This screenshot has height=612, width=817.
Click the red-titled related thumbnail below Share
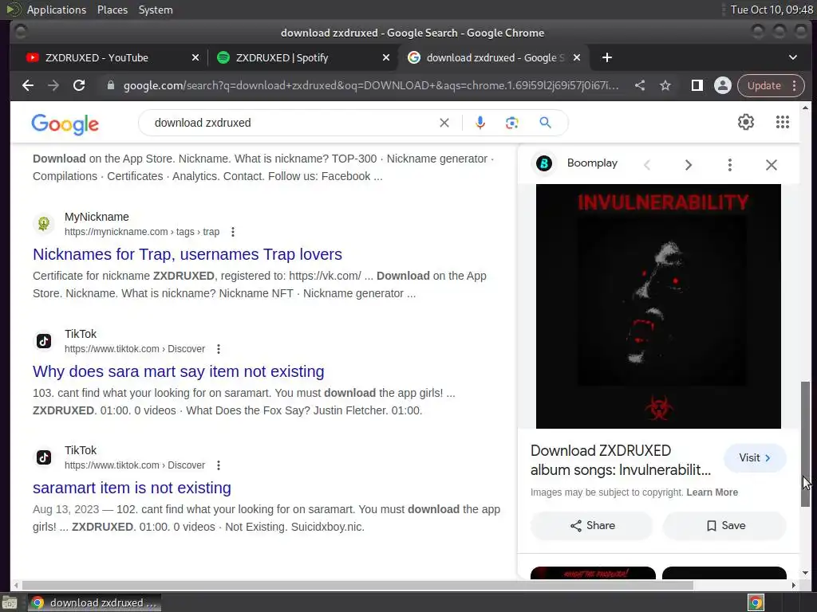click(593, 573)
